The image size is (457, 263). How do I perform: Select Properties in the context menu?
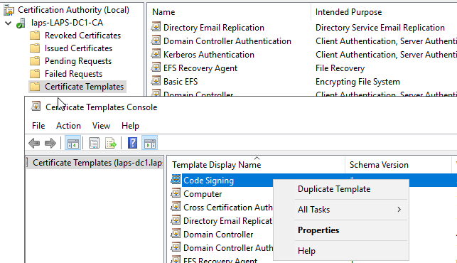[x=318, y=230]
